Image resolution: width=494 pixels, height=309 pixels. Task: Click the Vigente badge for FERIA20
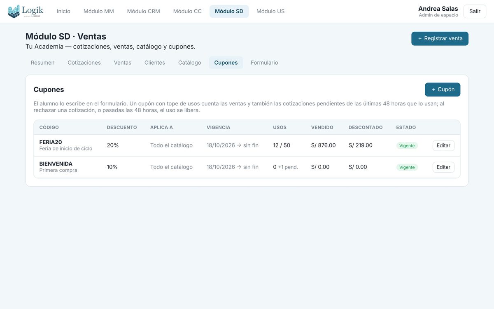[407, 145]
